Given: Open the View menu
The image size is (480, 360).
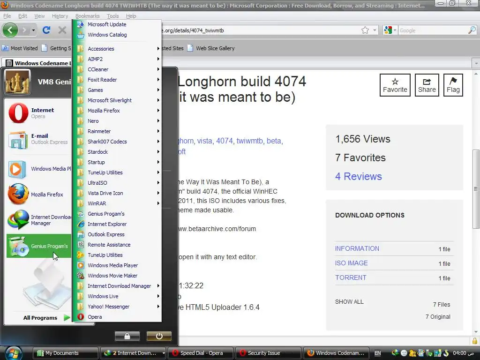Looking at the screenshot, I should coord(39,16).
